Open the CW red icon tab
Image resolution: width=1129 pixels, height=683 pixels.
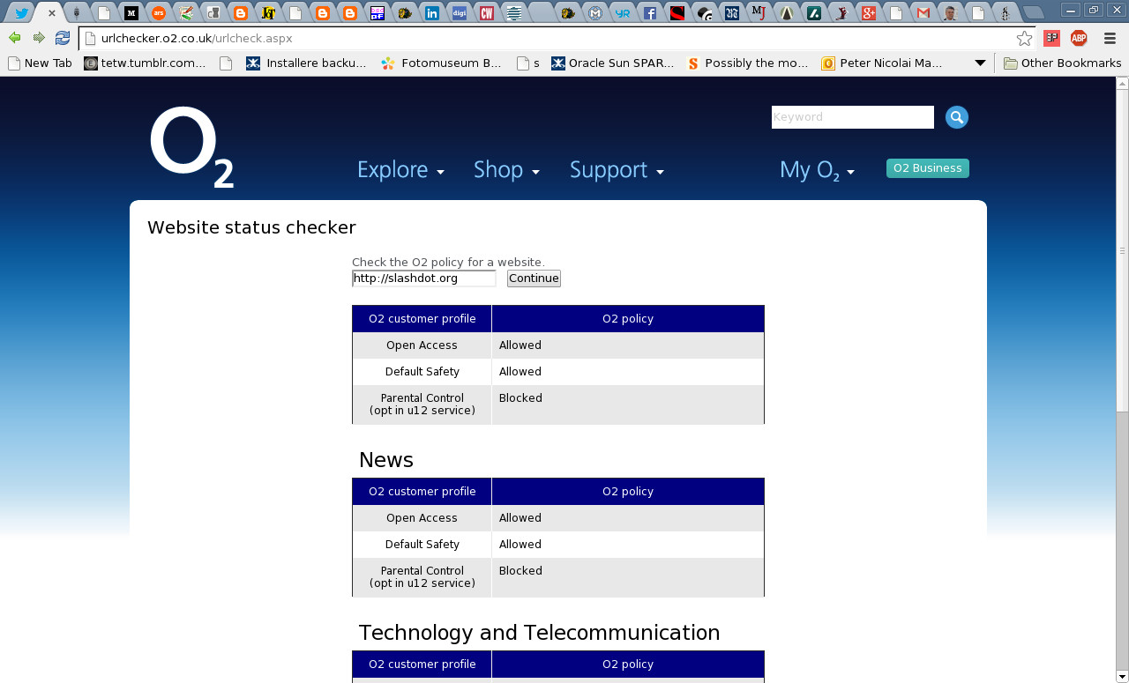click(x=486, y=12)
